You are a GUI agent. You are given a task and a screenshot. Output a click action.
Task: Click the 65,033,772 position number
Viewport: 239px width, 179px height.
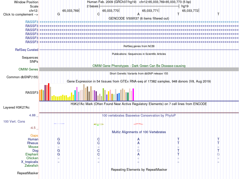[190, 11]
